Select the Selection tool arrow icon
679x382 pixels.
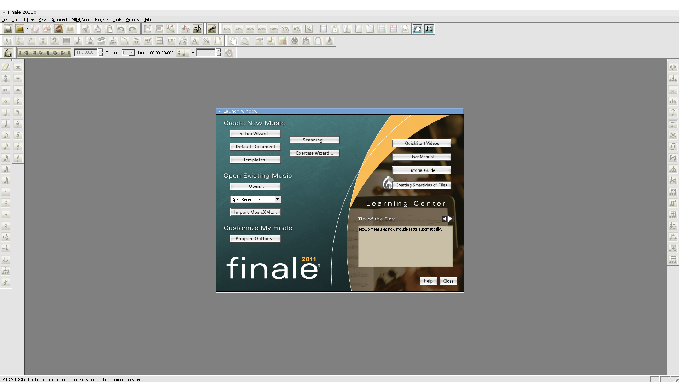(8, 41)
